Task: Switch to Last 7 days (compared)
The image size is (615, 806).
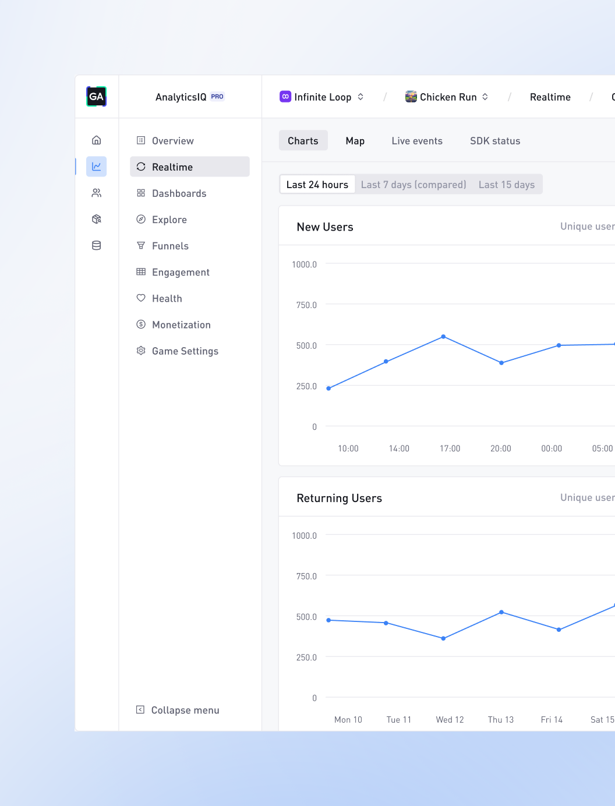Action: point(413,185)
